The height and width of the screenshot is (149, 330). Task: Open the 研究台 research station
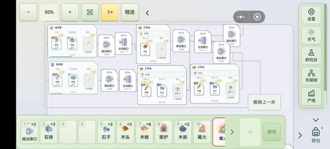311,56
